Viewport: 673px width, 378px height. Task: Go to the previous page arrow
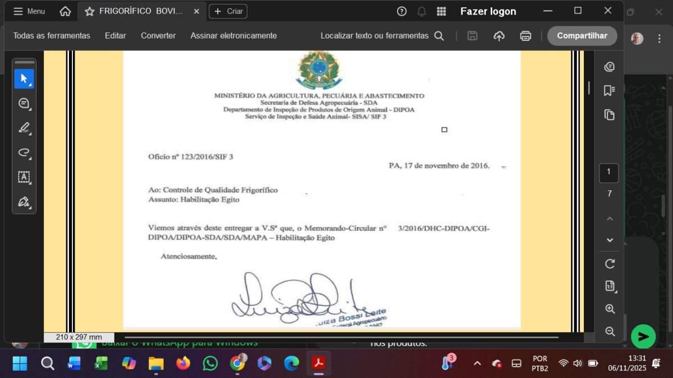(x=610, y=219)
